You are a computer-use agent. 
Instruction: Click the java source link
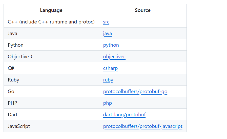tap(107, 34)
